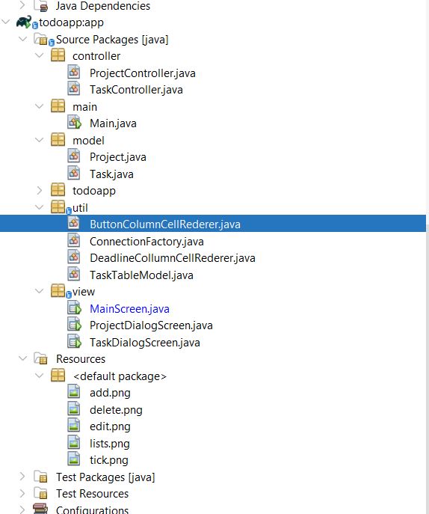
Task: Expand the Test Packages [java] node
Action: click(x=22, y=477)
